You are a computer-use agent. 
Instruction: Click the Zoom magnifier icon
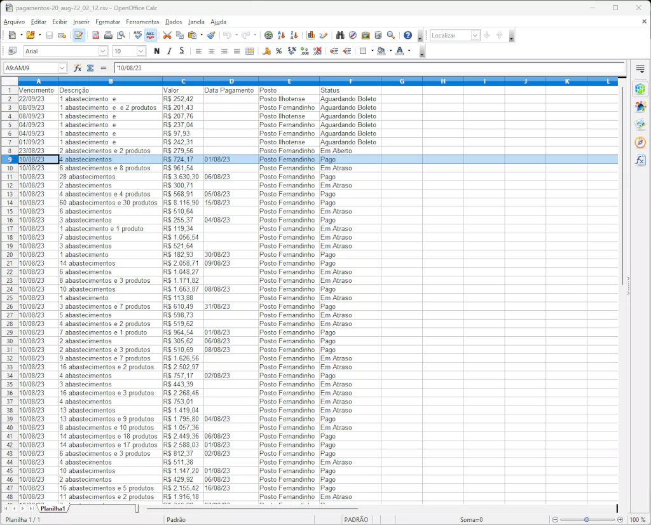pyautogui.click(x=391, y=36)
